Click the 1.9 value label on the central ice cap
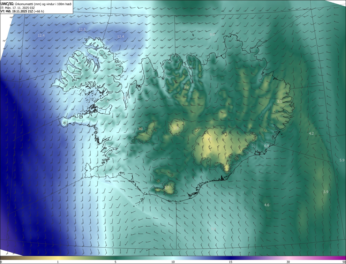The image size is (346, 264). 176,128
